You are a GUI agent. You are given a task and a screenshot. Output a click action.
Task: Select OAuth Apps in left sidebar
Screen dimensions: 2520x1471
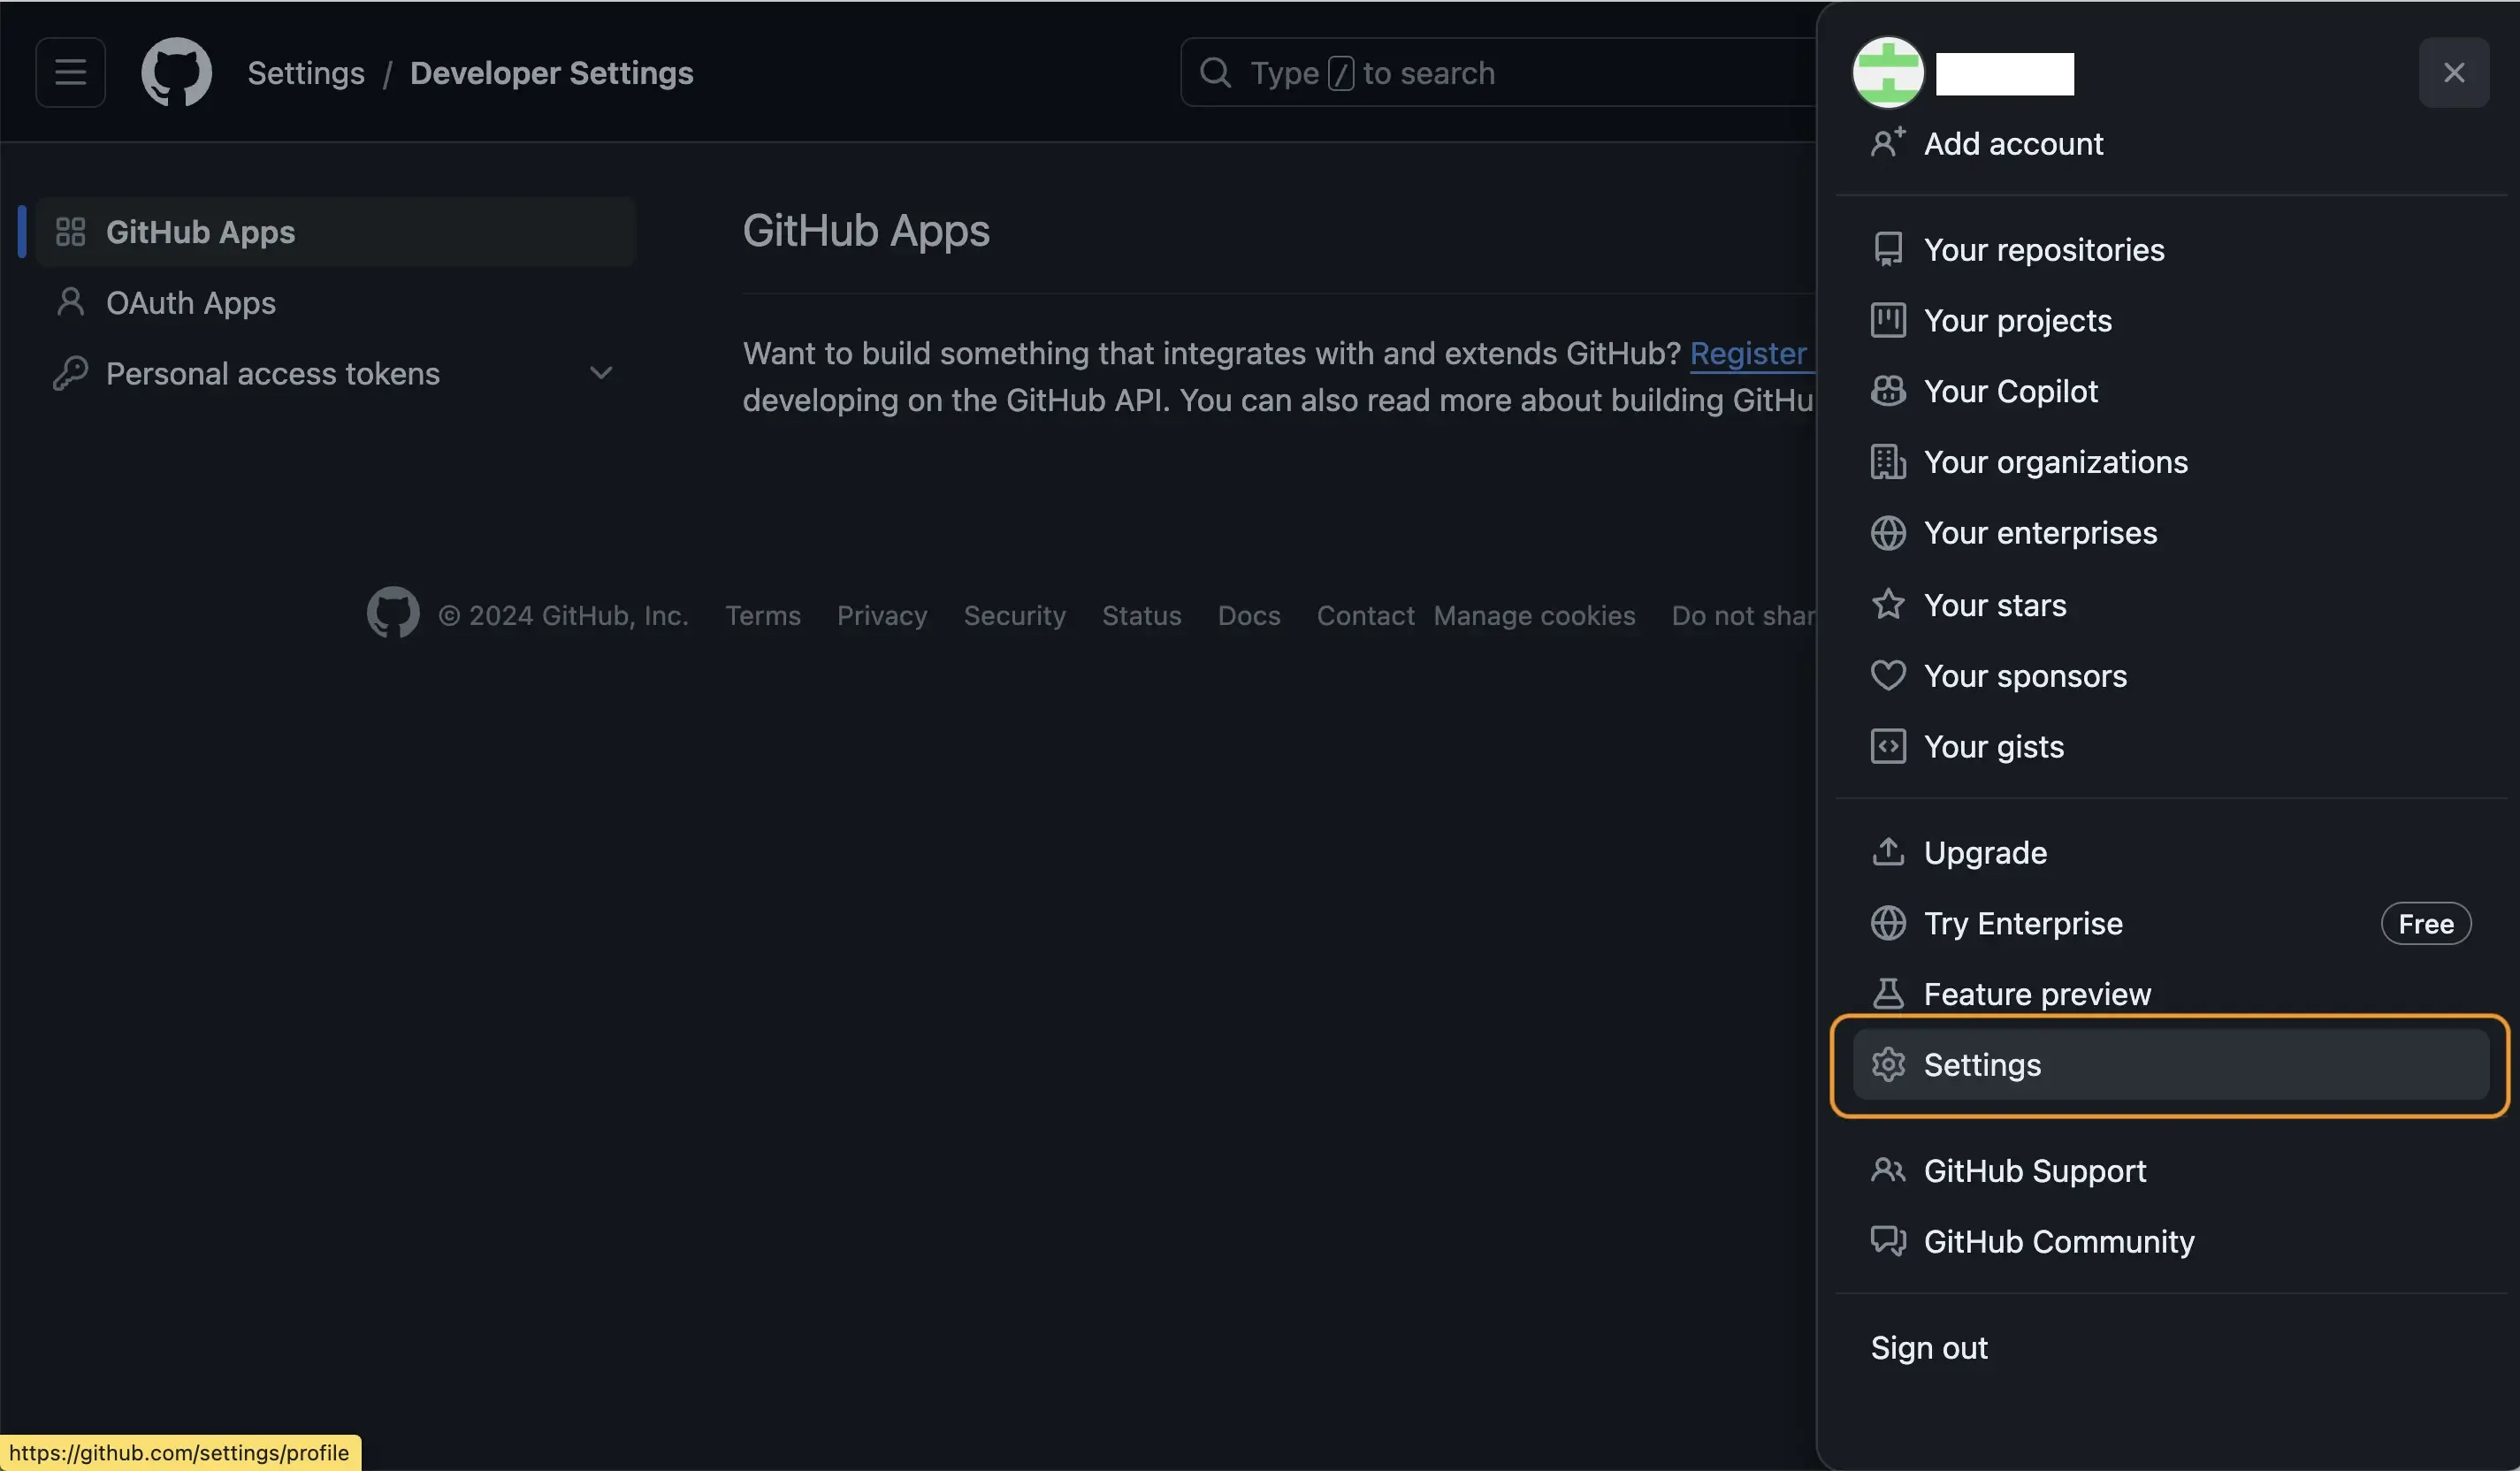pos(336,302)
